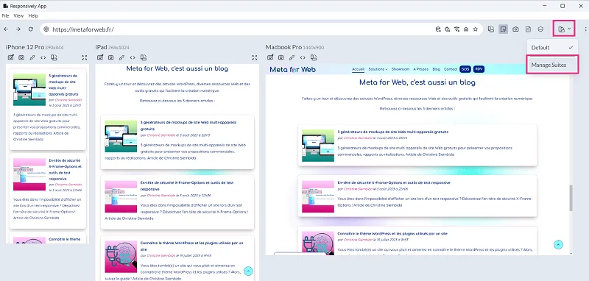
Task: Bookmark the page with the star icon
Action: click(x=475, y=29)
